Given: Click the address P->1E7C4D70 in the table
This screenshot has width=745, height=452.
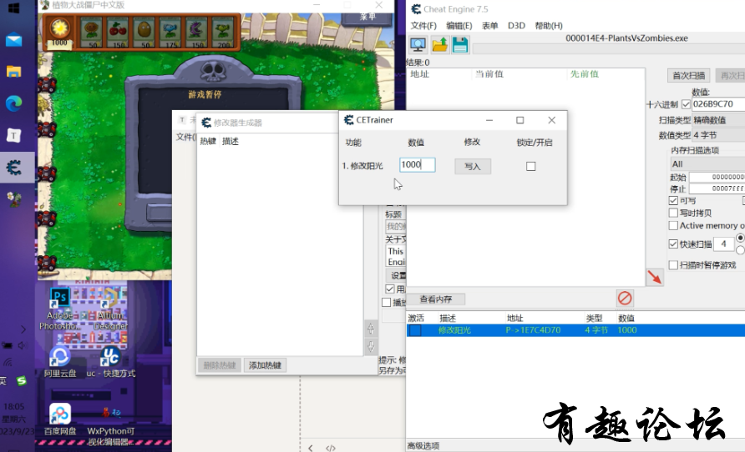Looking at the screenshot, I should (533, 330).
